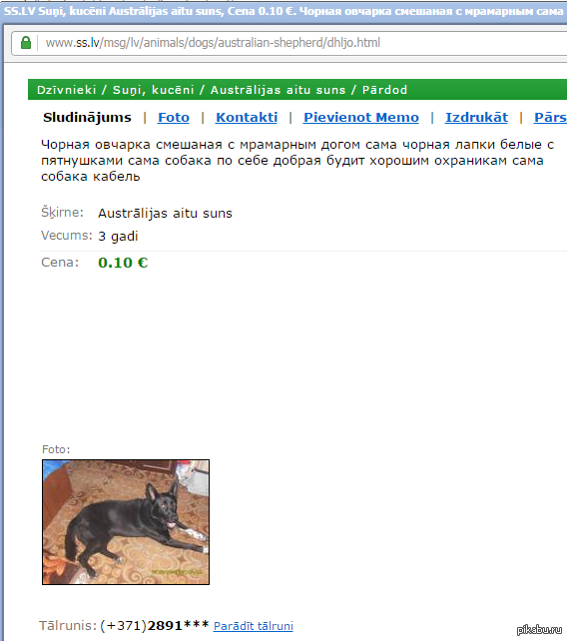The height and width of the screenshot is (641, 567).
Task: Click Pievienot Memo link
Action: 361,118
